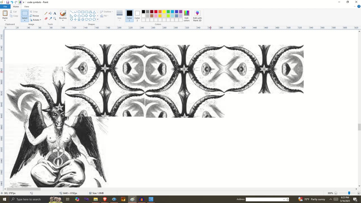Image resolution: width=361 pixels, height=203 pixels.
Task: Open the shape Fill dropdown
Action: click(x=105, y=16)
